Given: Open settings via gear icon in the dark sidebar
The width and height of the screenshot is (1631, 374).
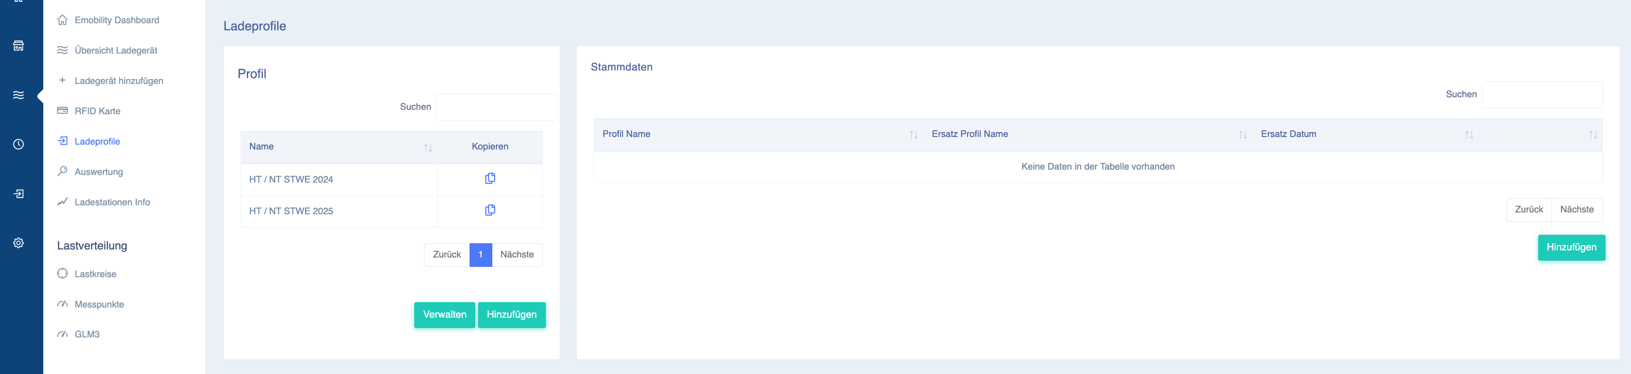Looking at the screenshot, I should coord(18,243).
